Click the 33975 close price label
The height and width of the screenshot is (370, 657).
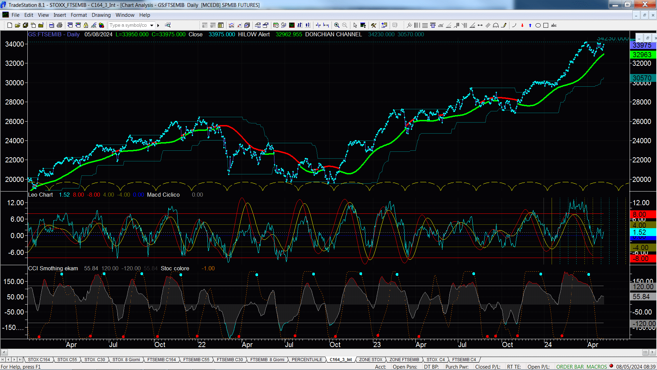coord(643,45)
